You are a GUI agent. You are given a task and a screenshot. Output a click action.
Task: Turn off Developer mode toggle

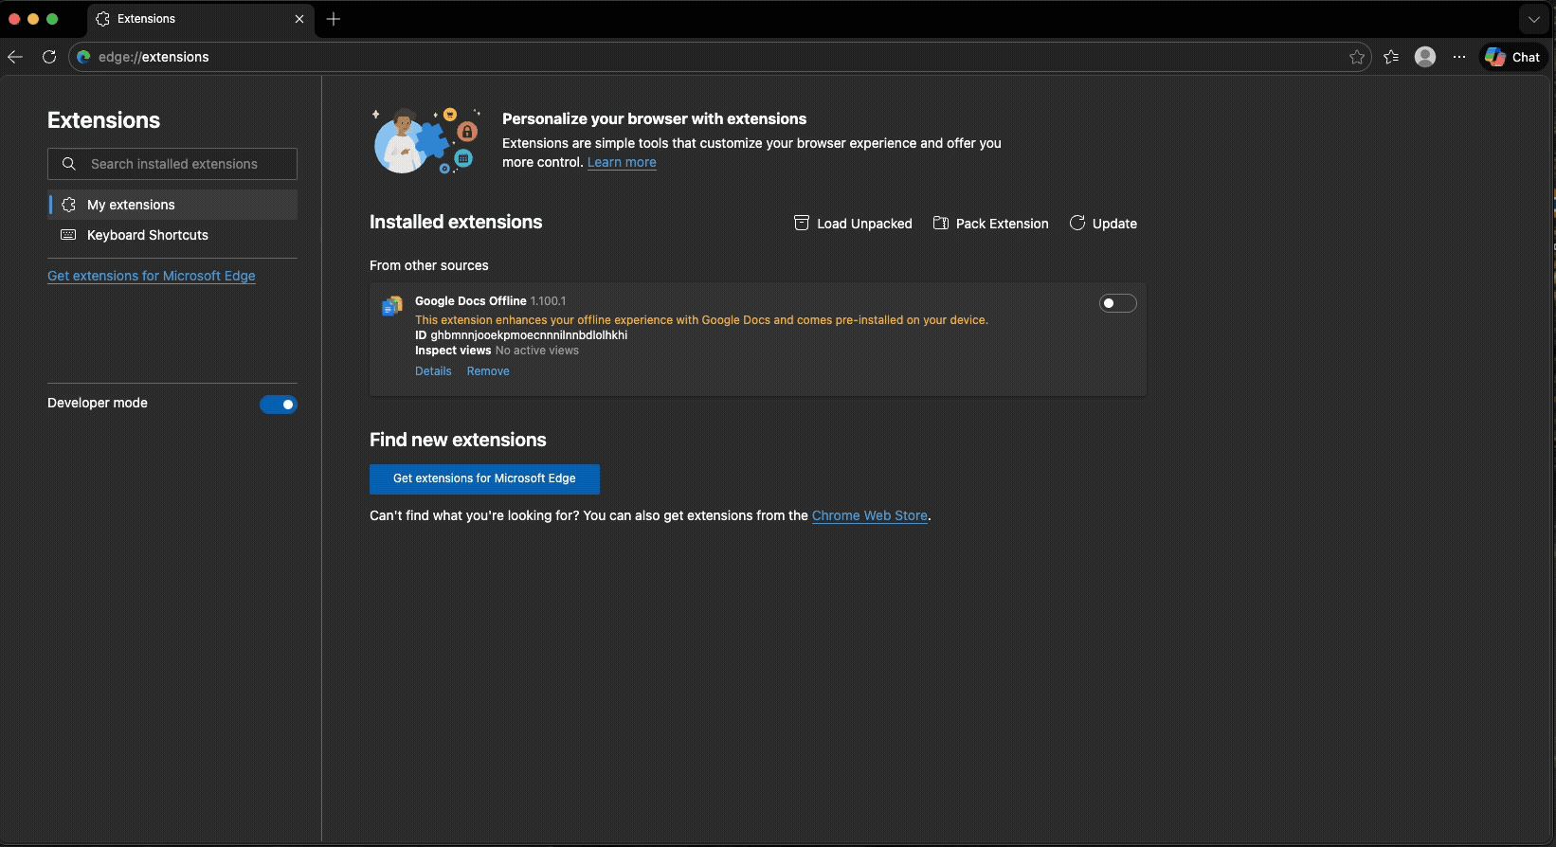pyautogui.click(x=279, y=405)
